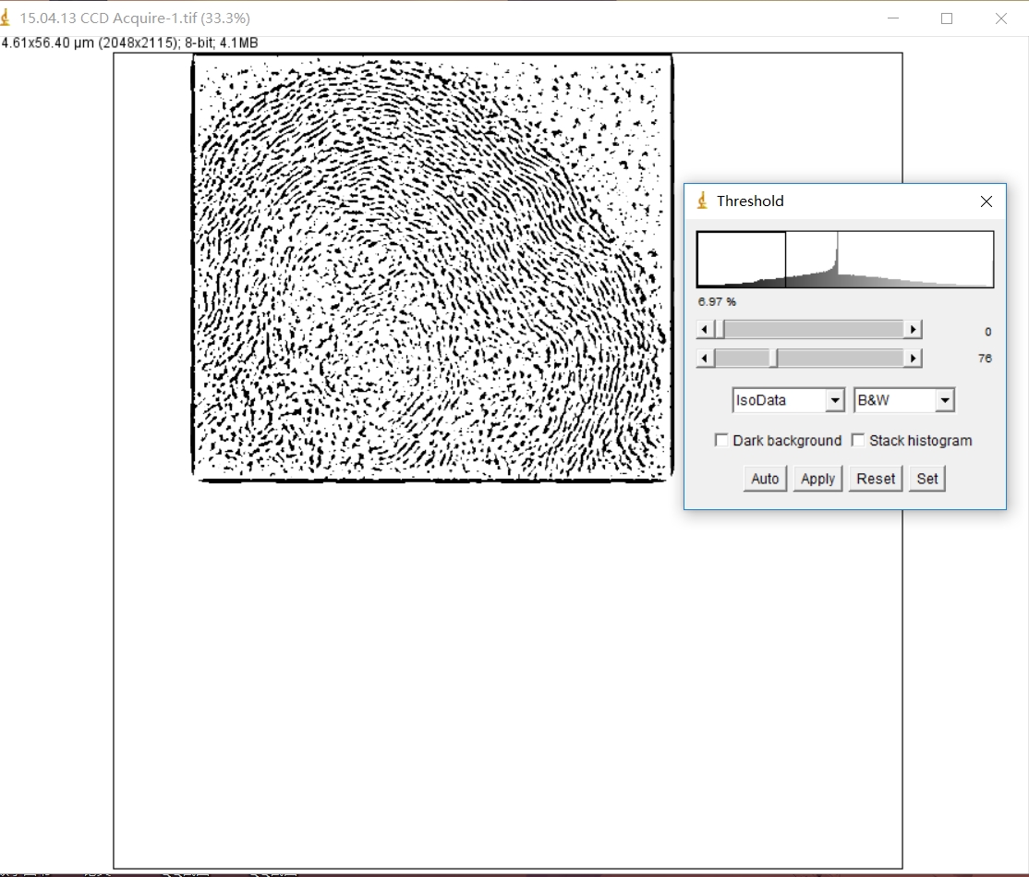Click right arrow of the minimum threshold slider
The image size is (1029, 877).
coord(914,330)
